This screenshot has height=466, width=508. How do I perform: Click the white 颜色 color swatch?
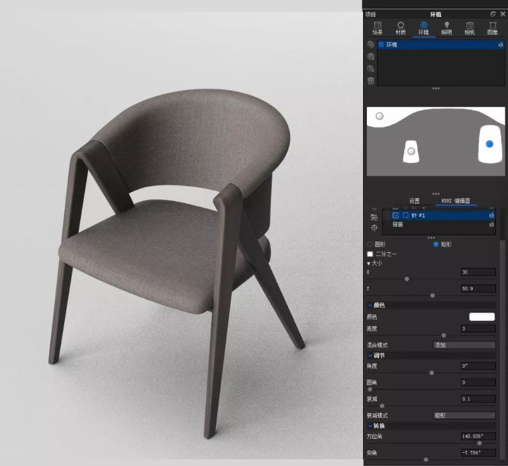click(x=482, y=317)
